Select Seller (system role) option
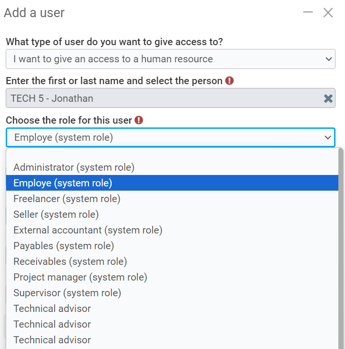Viewport: 345px width, 349px height. pos(56,214)
